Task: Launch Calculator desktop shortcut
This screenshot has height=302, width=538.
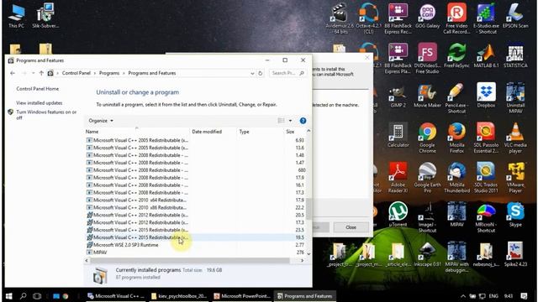Action: [x=398, y=135]
